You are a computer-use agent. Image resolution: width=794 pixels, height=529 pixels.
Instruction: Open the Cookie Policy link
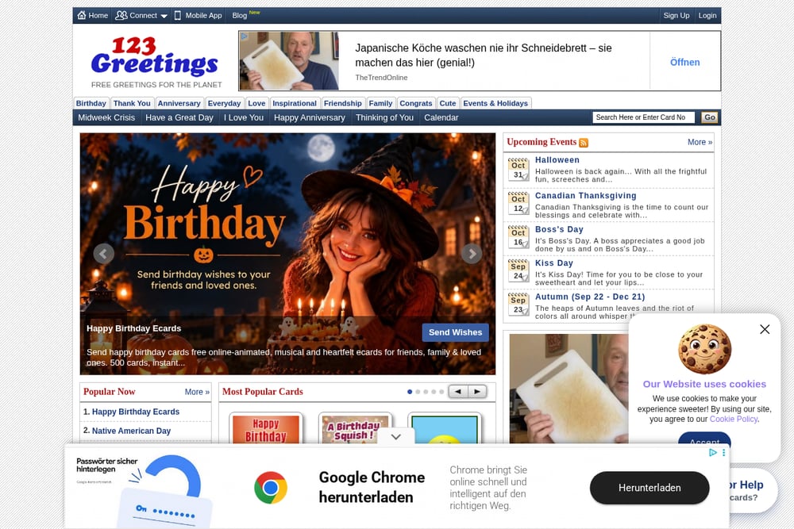[733, 420]
